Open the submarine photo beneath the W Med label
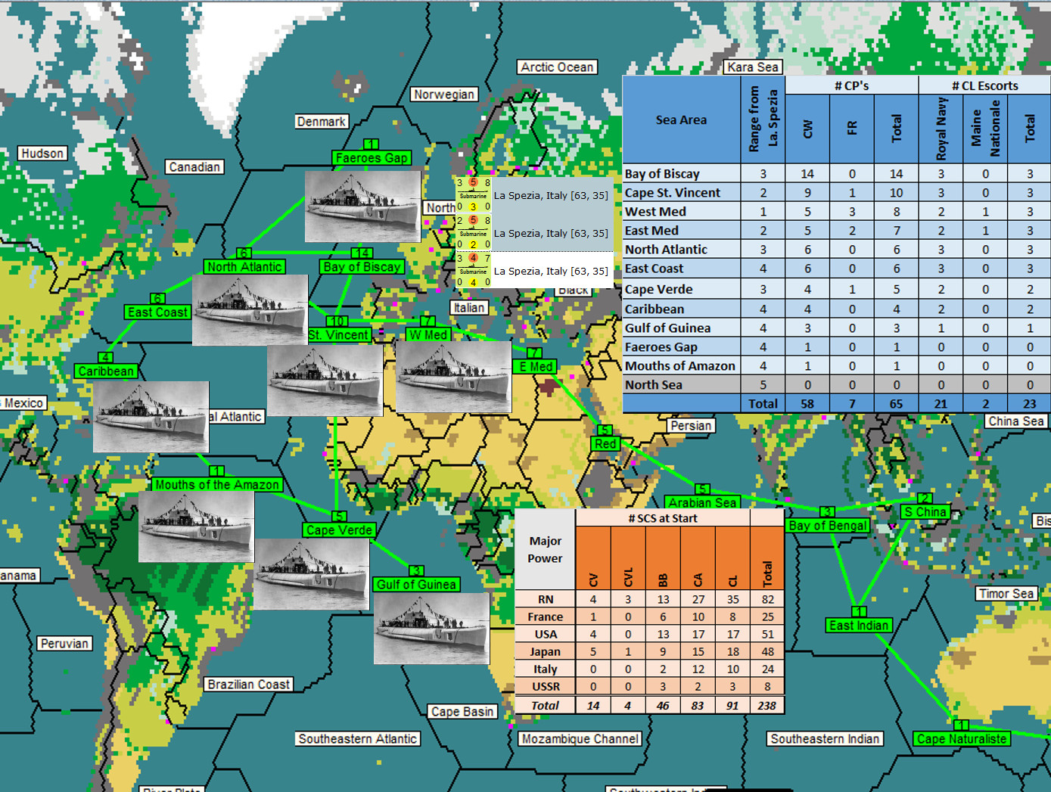 tap(453, 376)
